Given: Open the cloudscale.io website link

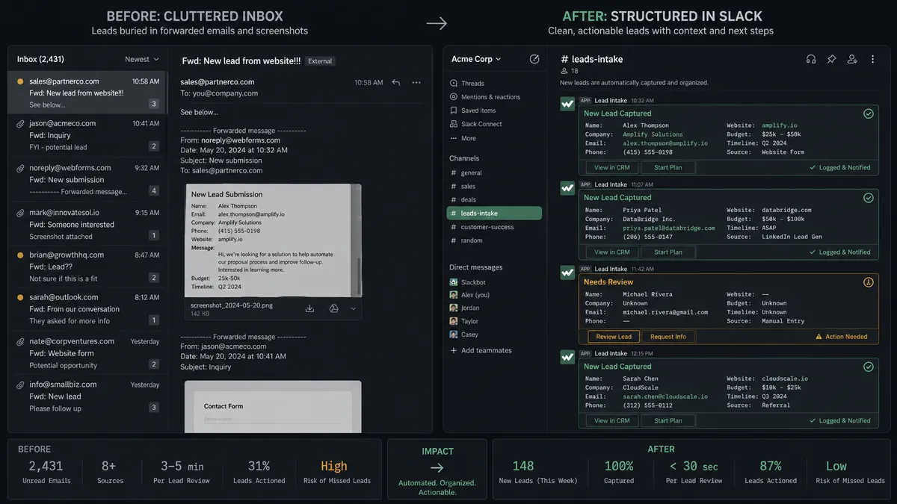Looking at the screenshot, I should point(785,379).
